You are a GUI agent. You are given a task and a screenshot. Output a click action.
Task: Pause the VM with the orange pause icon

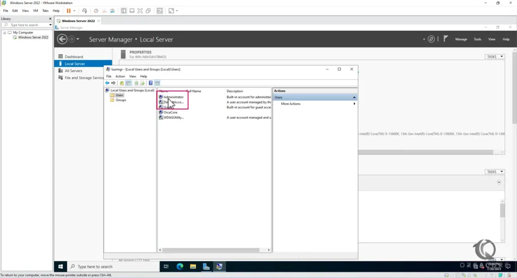pos(69,11)
